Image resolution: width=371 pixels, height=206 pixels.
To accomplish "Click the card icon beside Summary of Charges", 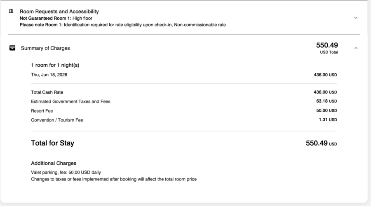I will [12, 48].
